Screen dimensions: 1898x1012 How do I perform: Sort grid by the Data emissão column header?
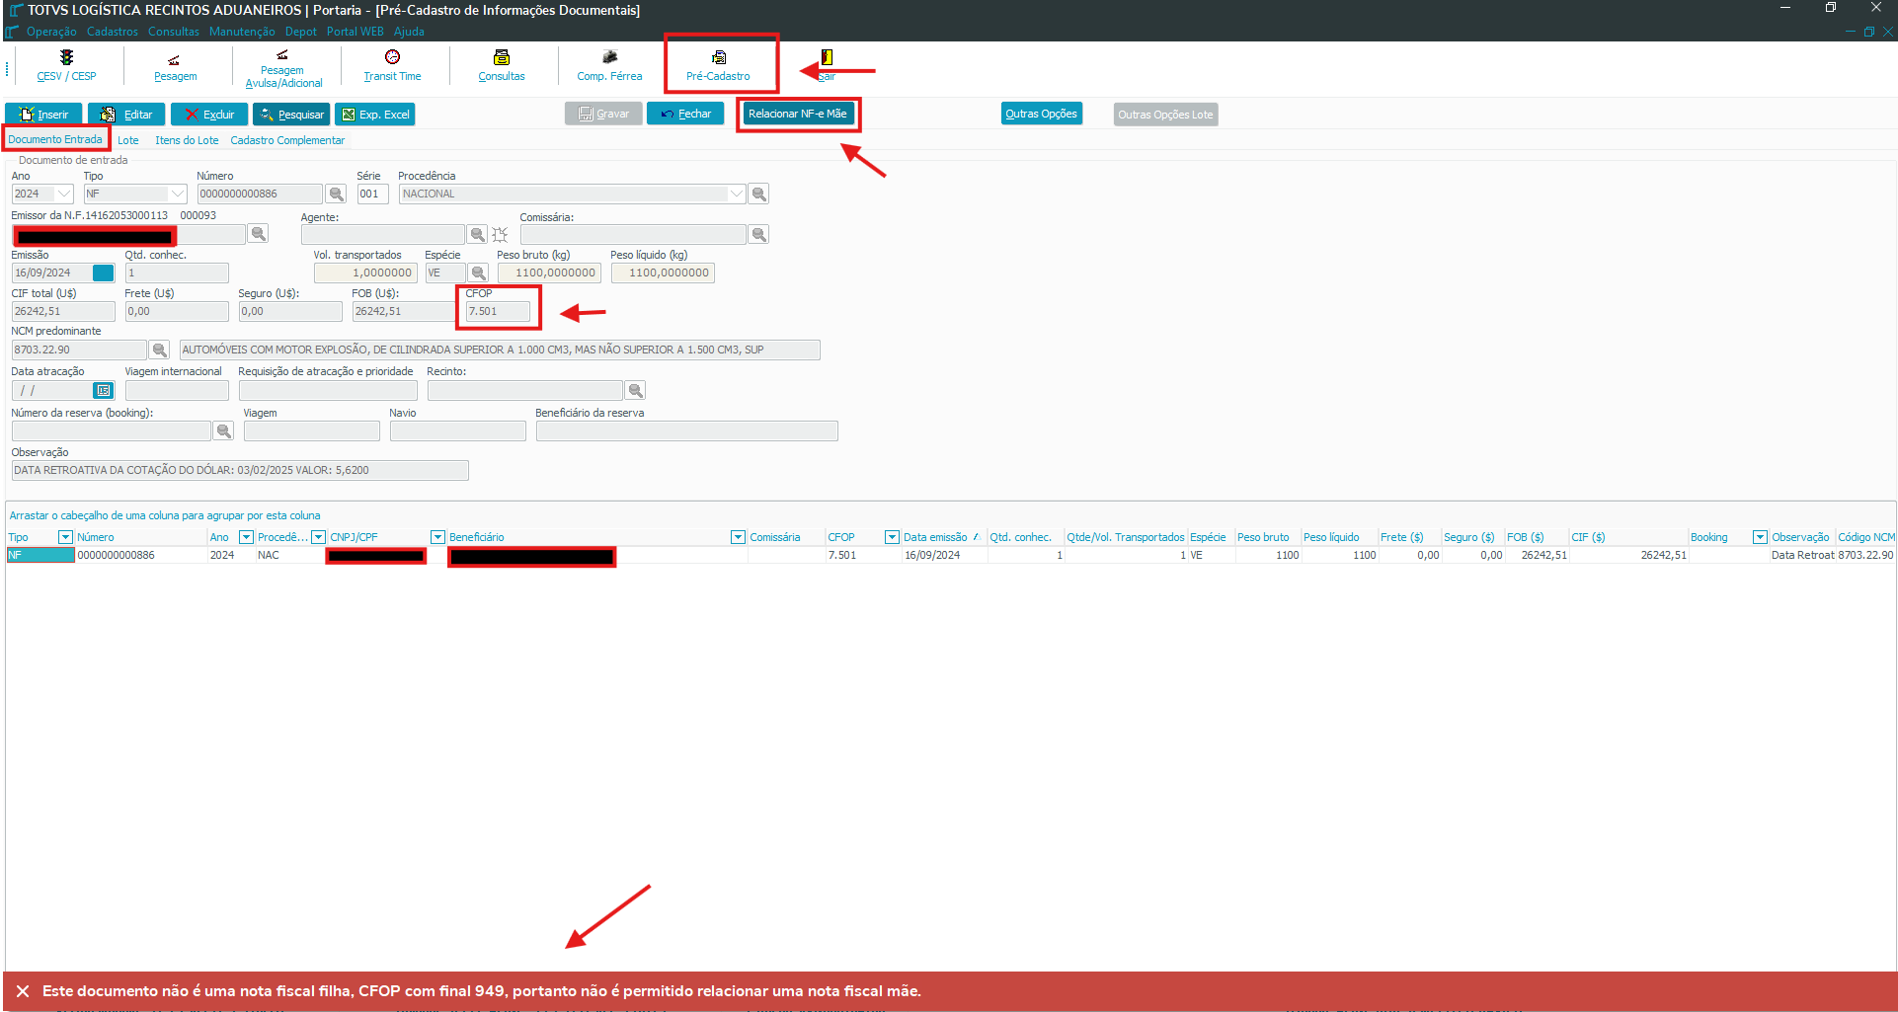click(935, 537)
